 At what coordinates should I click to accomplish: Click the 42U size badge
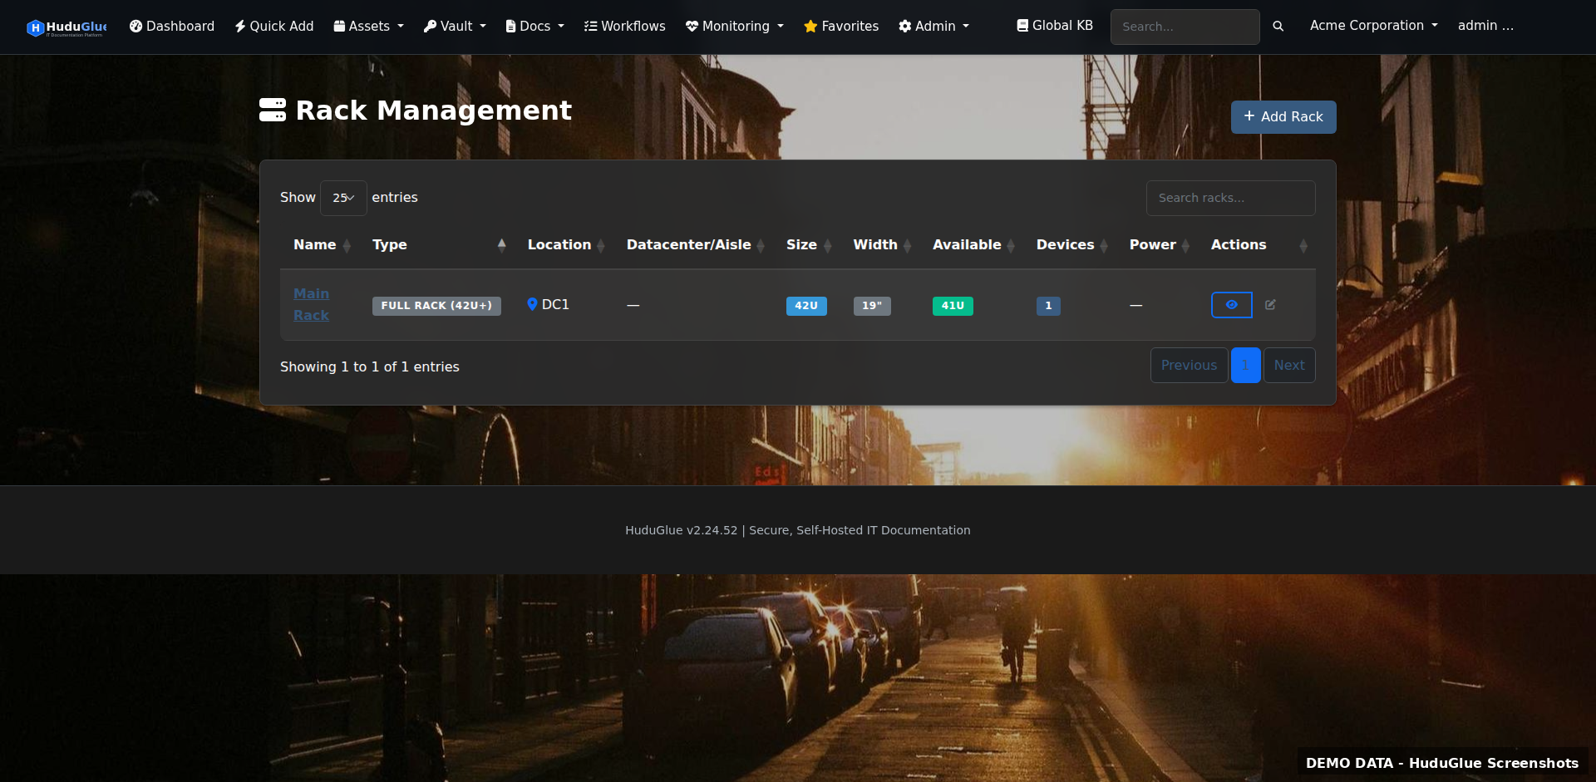[805, 306]
